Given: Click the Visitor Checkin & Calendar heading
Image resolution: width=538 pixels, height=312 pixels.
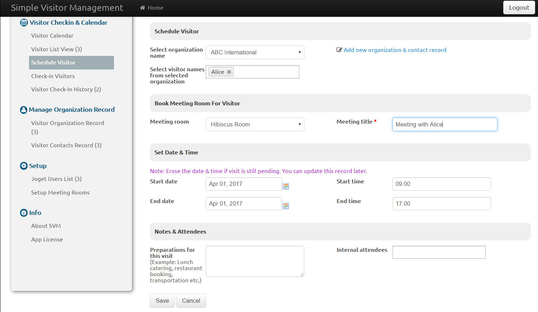Looking at the screenshot, I should pyautogui.click(x=68, y=22).
